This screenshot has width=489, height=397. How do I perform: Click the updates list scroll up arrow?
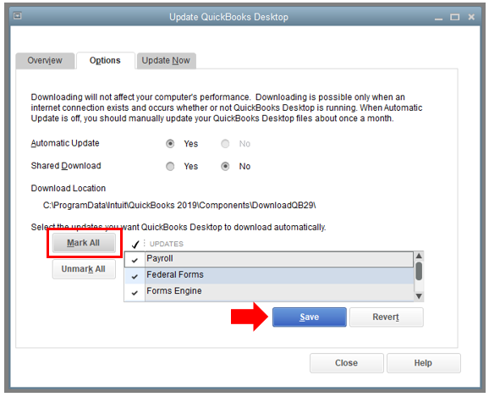(419, 256)
